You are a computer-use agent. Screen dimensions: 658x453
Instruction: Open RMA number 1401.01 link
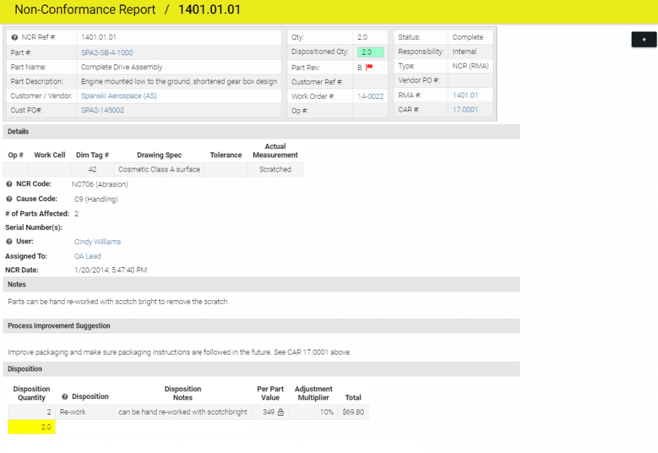[x=465, y=95]
